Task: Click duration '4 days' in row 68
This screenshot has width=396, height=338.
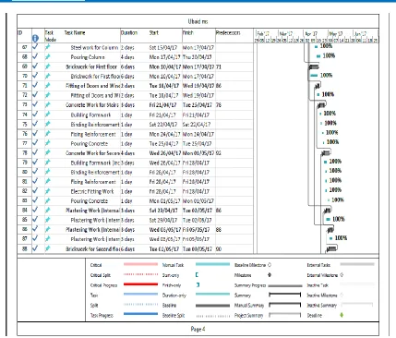Action: coord(127,57)
